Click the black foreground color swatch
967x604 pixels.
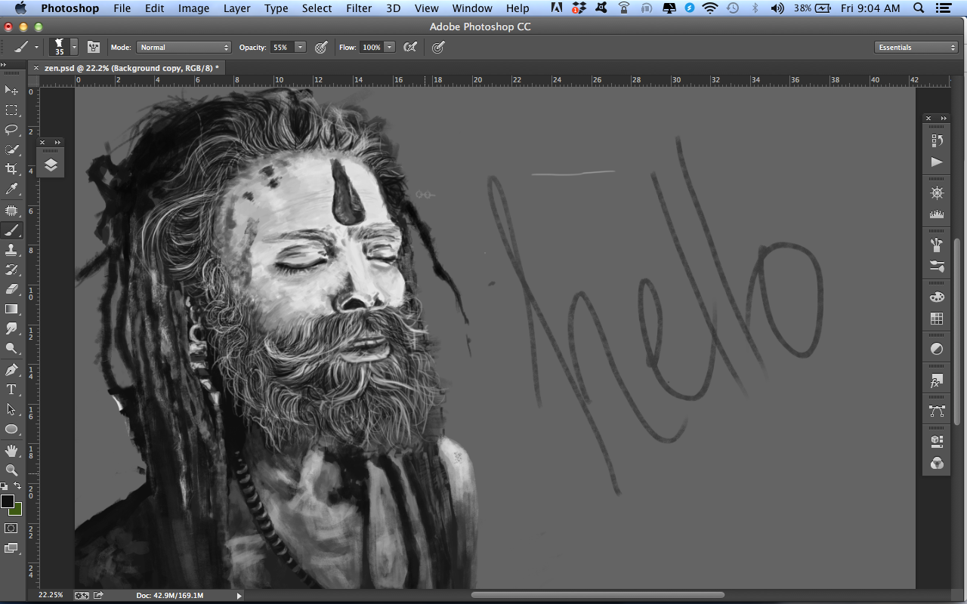[x=8, y=501]
